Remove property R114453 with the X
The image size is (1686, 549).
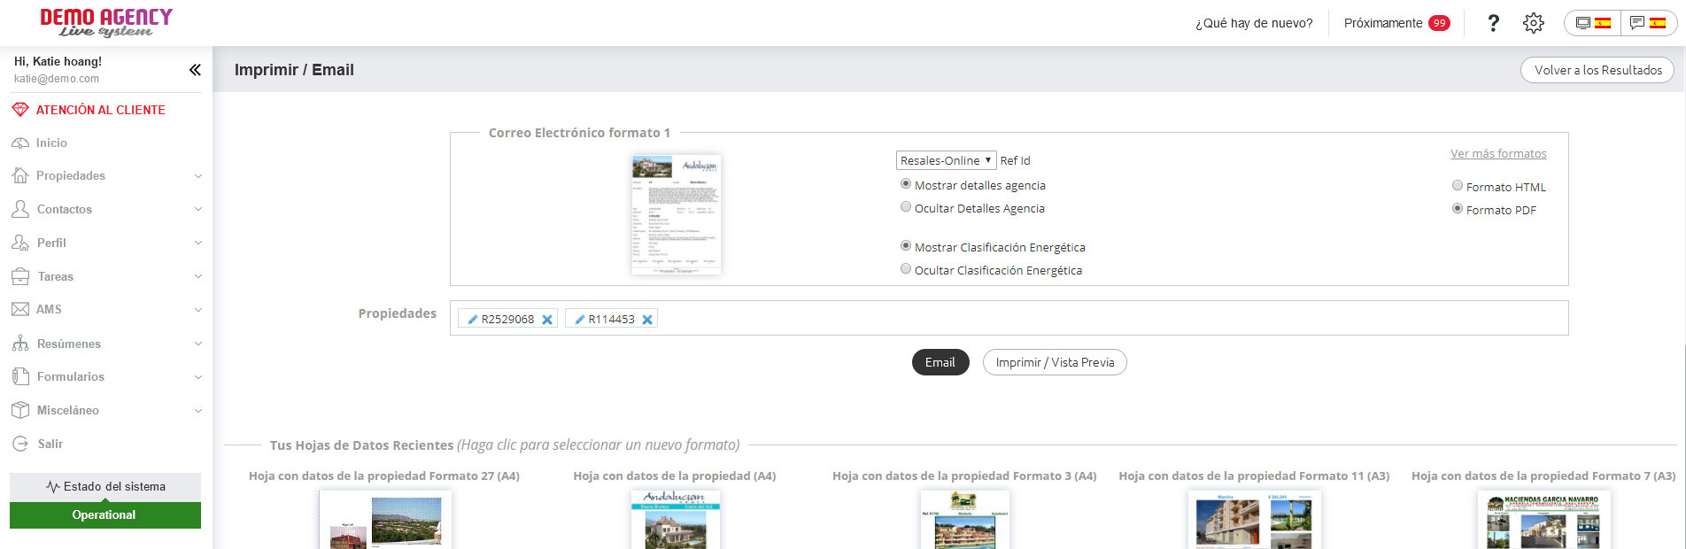tap(647, 320)
